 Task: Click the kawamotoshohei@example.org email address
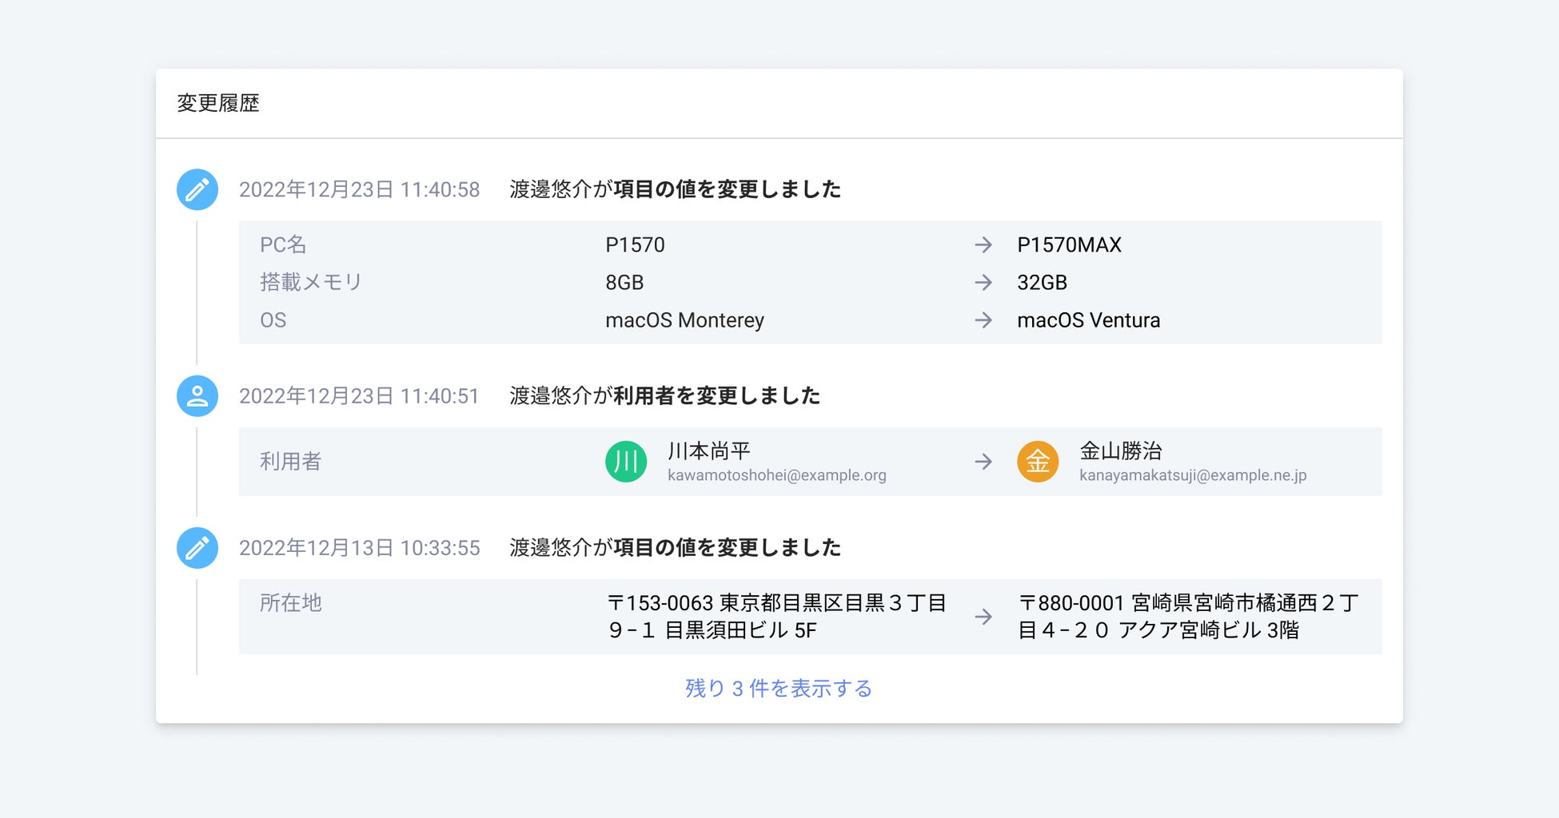776,475
